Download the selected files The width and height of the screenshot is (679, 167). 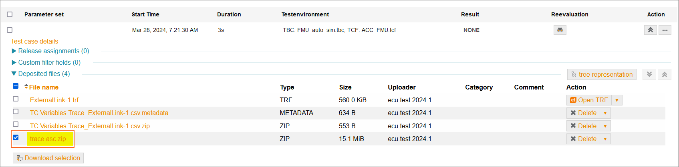click(48, 158)
